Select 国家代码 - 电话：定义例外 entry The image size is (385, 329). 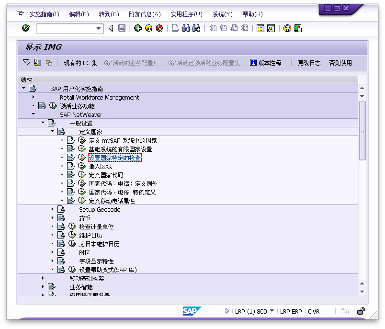123,183
